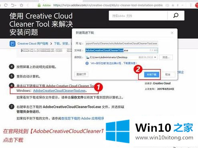Open the AdobeCreativeCloudCleanerTool.exe link

[x=59, y=91]
